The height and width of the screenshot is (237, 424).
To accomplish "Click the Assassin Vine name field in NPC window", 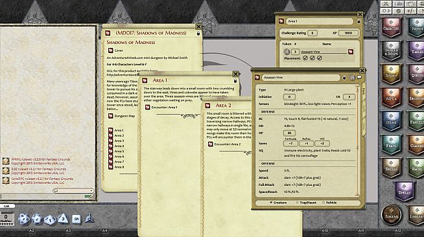I will [x=301, y=78].
